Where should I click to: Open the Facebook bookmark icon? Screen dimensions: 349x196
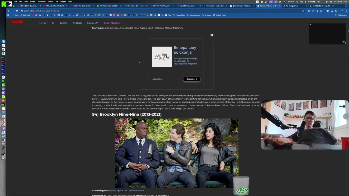coord(47,15)
